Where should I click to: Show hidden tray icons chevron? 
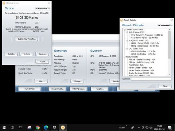click(139, 128)
